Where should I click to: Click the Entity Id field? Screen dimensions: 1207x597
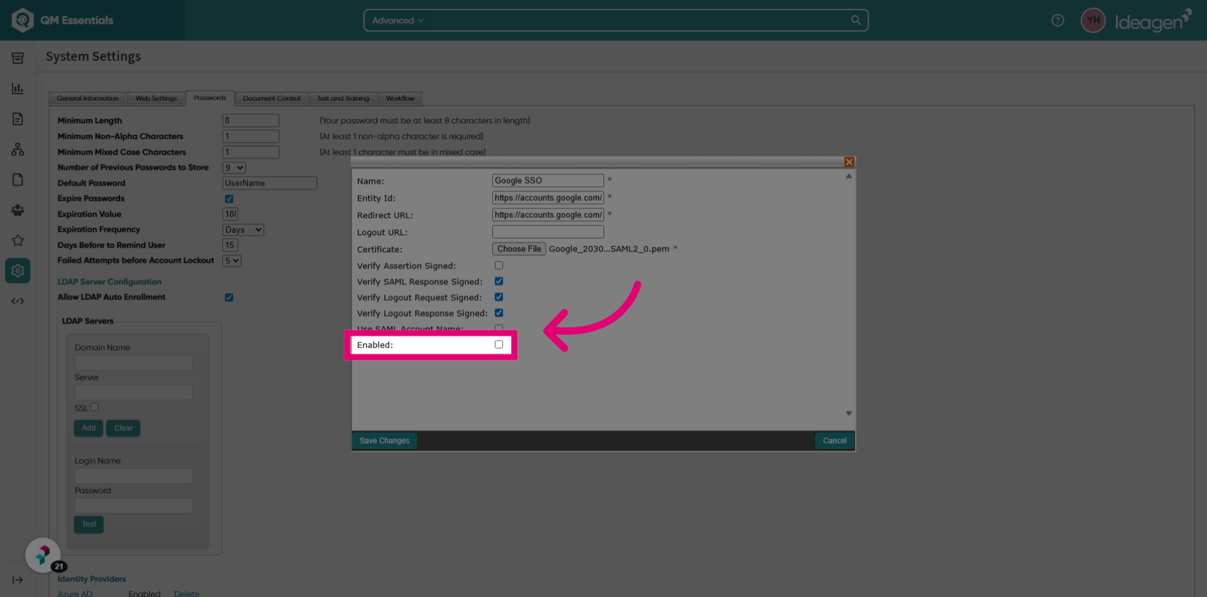pos(548,197)
